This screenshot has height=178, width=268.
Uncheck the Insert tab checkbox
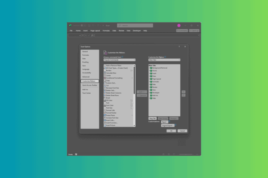coord(151,73)
